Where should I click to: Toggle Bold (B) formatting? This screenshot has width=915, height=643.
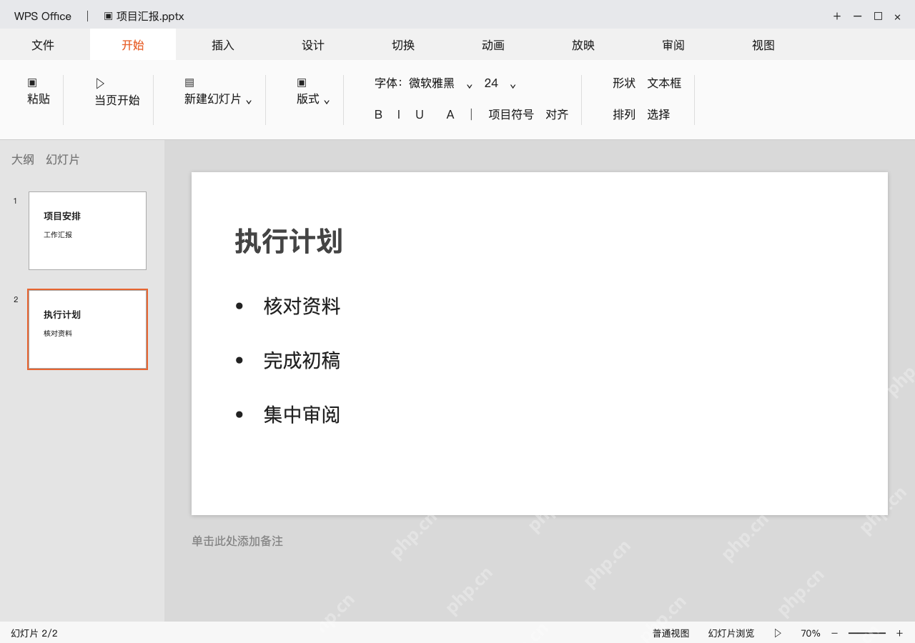click(x=378, y=114)
